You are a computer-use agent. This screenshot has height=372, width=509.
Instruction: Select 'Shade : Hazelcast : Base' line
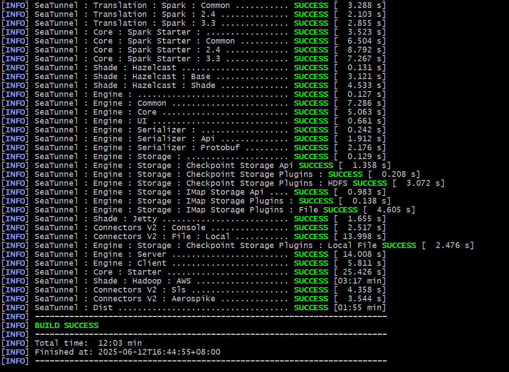coord(193,76)
